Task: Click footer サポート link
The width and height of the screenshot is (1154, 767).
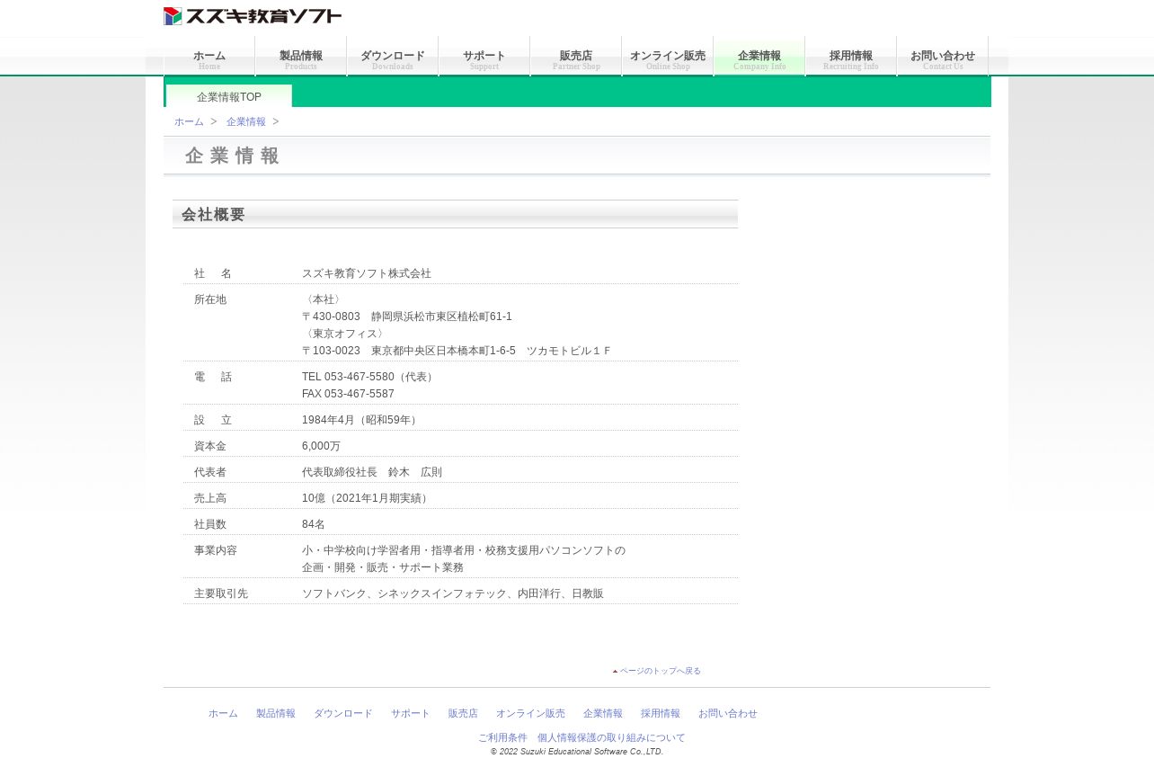Action: click(x=411, y=713)
